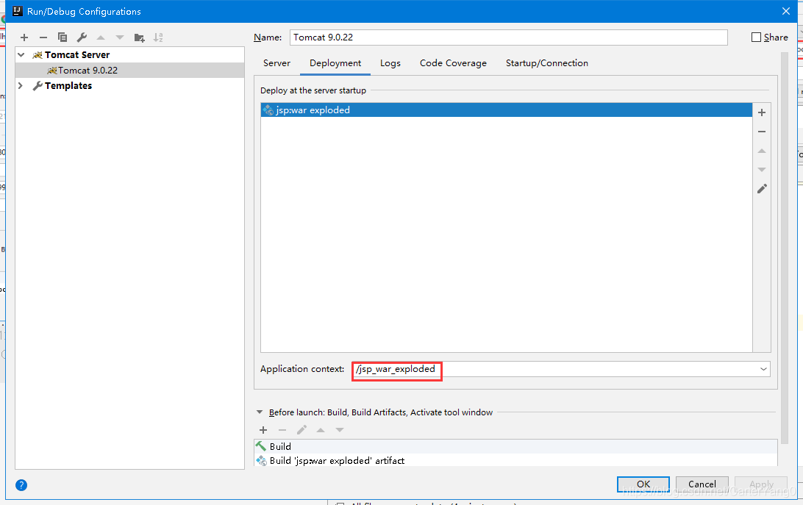Viewport: 803px width, 505px height.
Task: Remove Before launch task with minus icon
Action: (282, 430)
